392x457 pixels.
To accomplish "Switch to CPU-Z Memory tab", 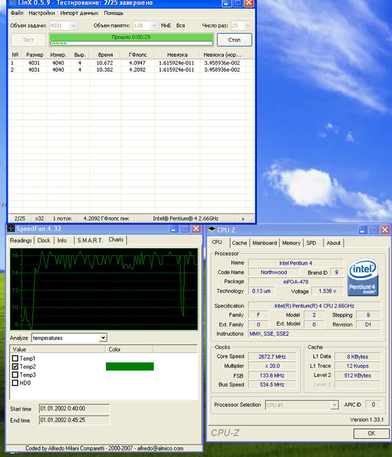I will [x=292, y=243].
